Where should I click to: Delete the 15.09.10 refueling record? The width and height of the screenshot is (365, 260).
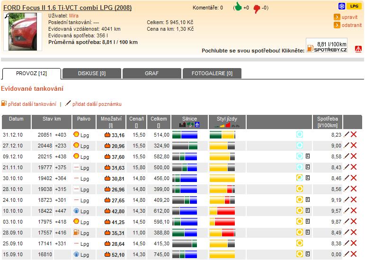354,254
